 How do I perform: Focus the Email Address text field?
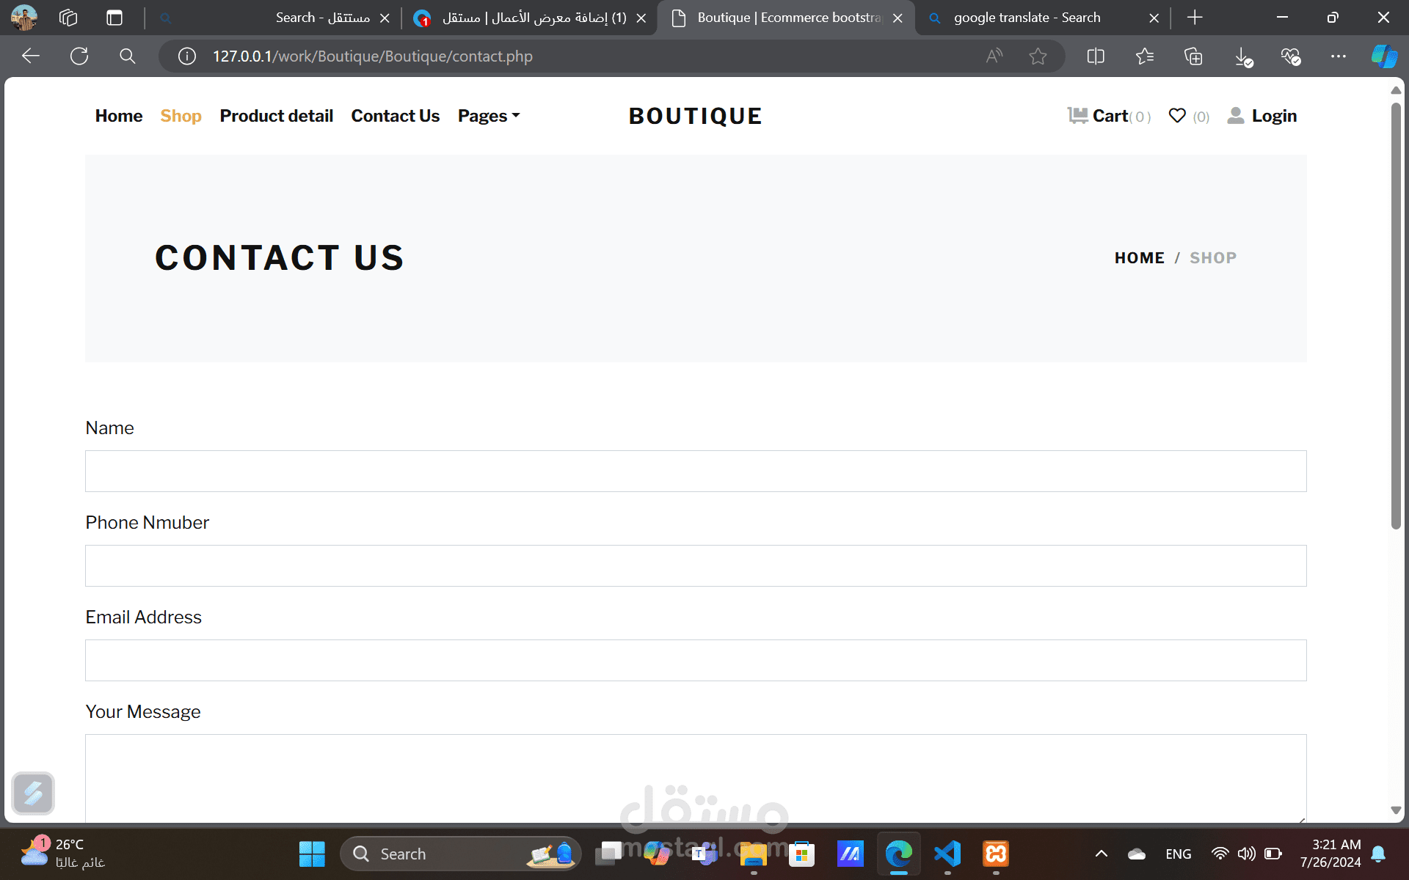[695, 660]
